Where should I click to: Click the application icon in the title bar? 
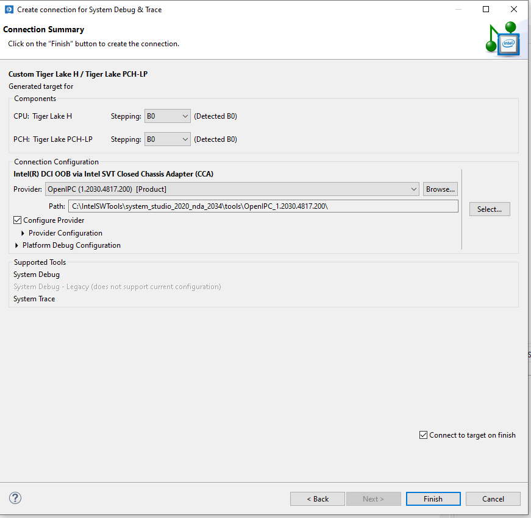pos(8,9)
